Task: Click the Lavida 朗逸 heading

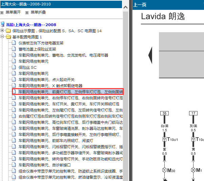Action: (x=163, y=16)
